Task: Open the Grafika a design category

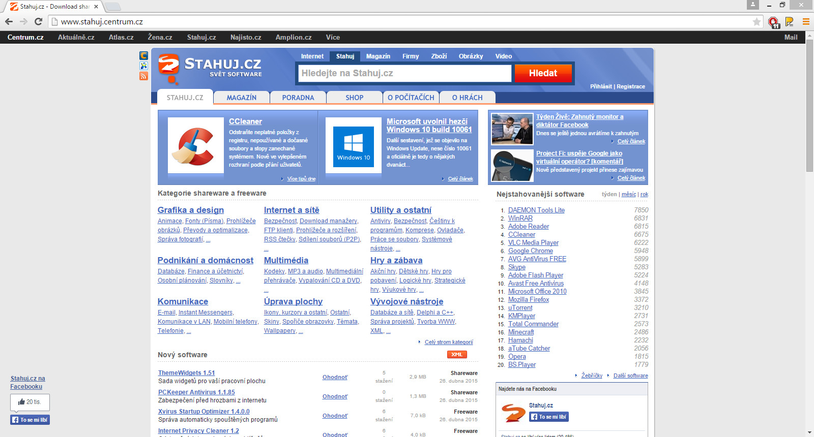Action: (191, 210)
